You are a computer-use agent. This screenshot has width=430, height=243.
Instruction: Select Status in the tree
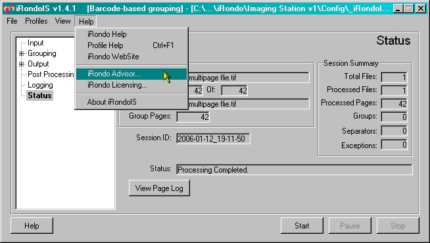tap(39, 95)
